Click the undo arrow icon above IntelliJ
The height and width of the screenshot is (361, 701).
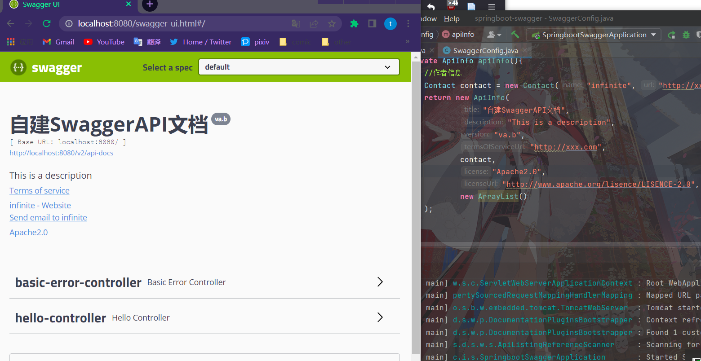point(431,7)
